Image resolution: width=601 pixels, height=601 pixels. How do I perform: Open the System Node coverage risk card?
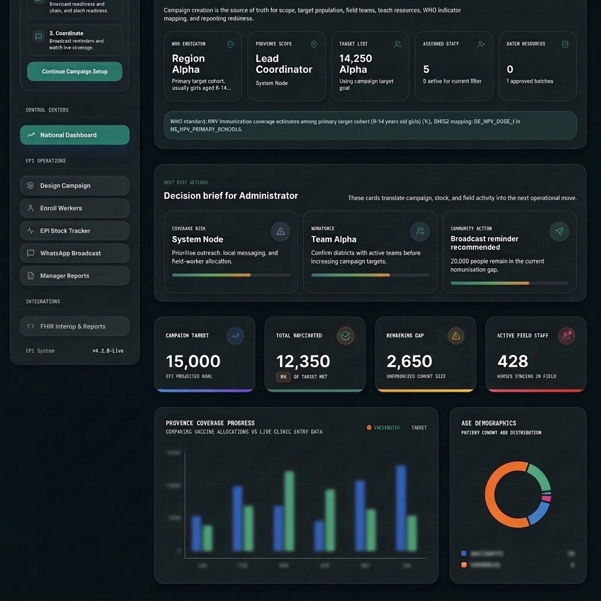point(231,252)
